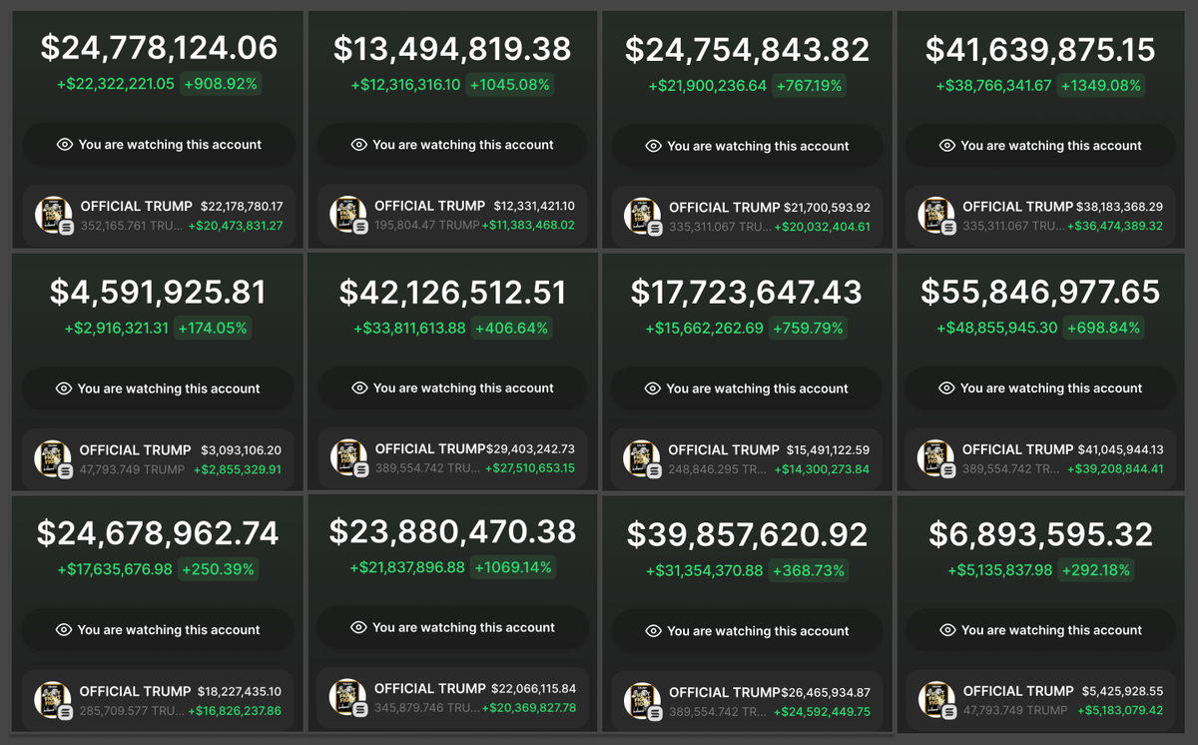The width and height of the screenshot is (1198, 745).
Task: Click the token gain +$5,183,079.42
Action: click(1120, 711)
